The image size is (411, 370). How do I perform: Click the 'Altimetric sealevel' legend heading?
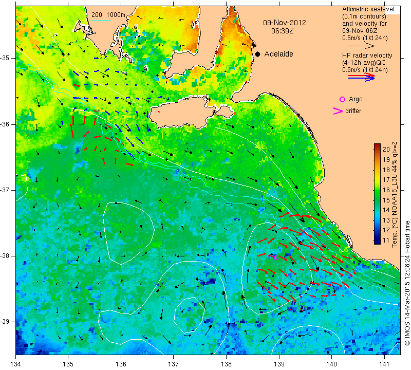tap(368, 9)
